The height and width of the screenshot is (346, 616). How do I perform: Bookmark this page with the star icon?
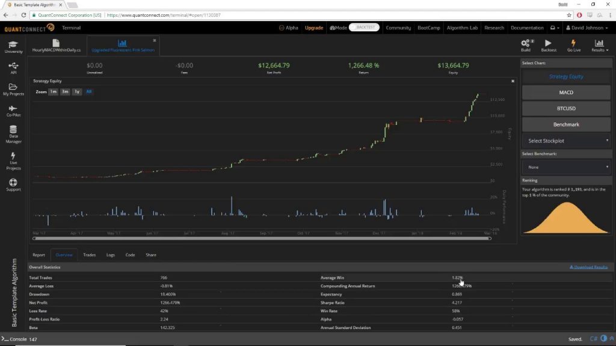(569, 15)
